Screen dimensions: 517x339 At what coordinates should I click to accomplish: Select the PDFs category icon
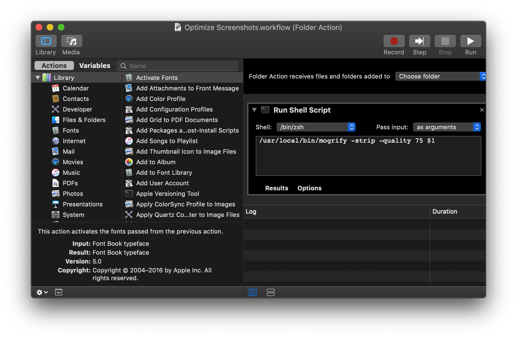click(56, 183)
